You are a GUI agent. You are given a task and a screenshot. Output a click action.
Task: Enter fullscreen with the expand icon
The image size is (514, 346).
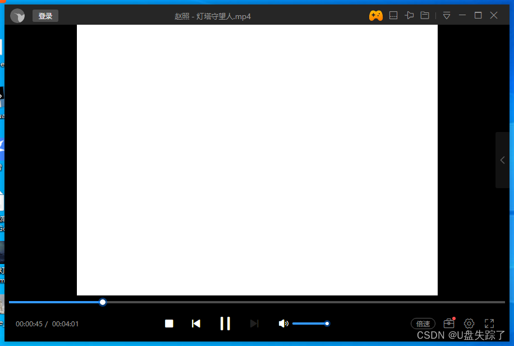tap(489, 324)
